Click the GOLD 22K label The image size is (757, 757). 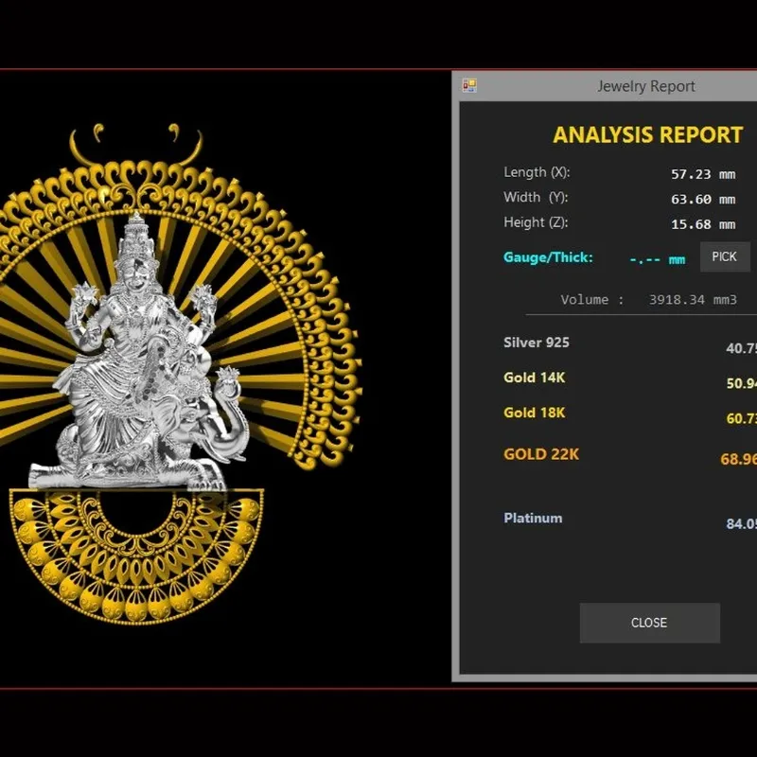[541, 454]
